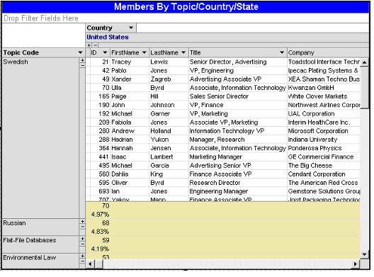Click the Russian total value 68
This screenshot has width=374, height=277.
coord(106,223)
